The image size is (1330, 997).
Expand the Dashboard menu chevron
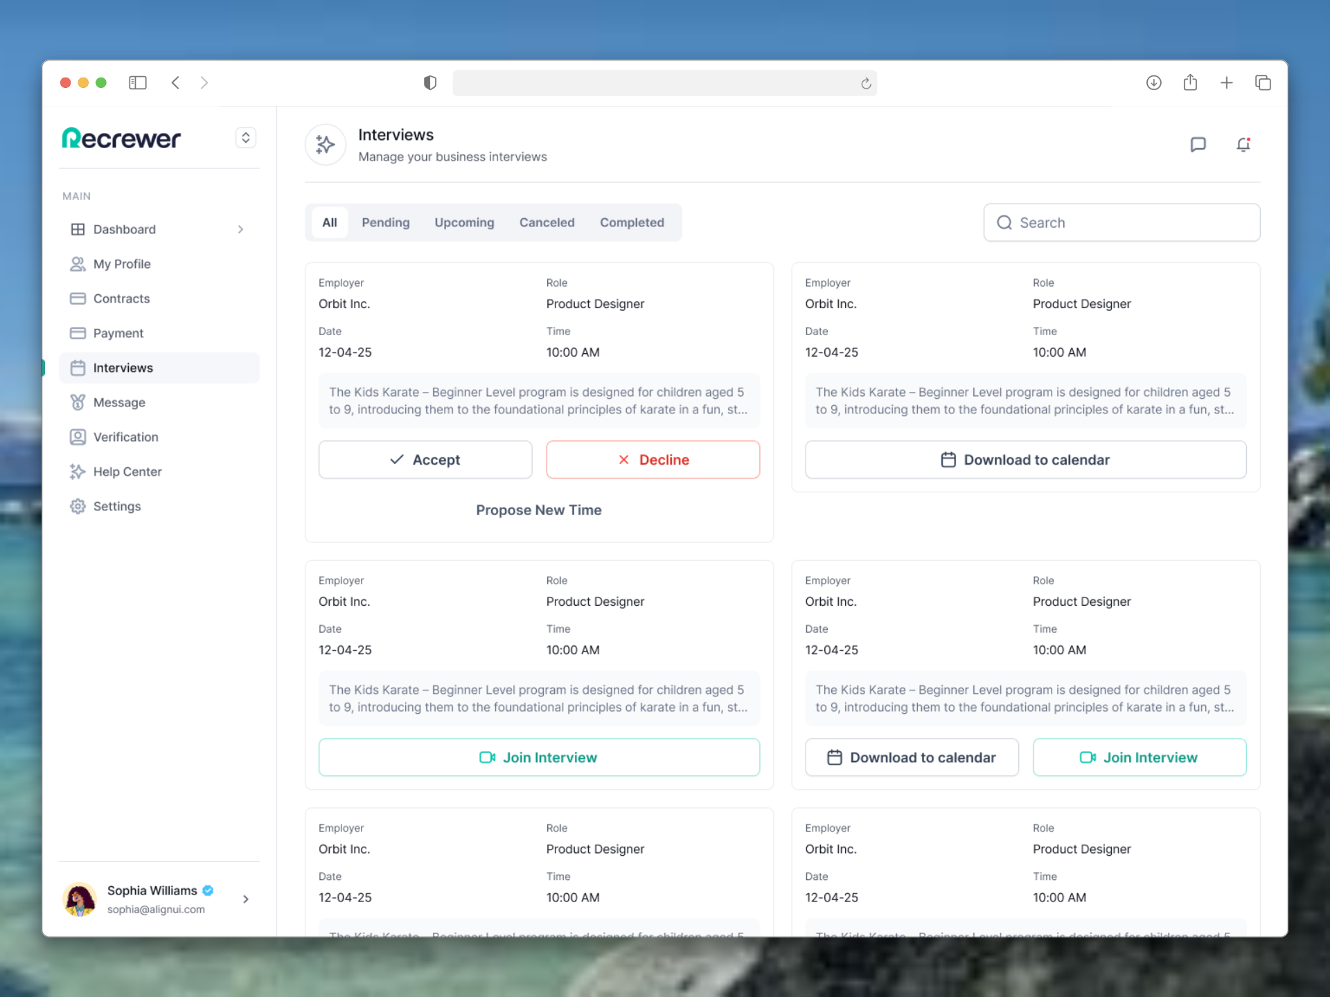pyautogui.click(x=240, y=229)
